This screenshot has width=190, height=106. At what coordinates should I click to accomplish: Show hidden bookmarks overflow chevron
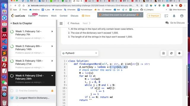point(166,10)
